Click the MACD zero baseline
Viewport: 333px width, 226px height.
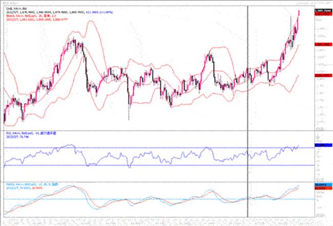154,199
